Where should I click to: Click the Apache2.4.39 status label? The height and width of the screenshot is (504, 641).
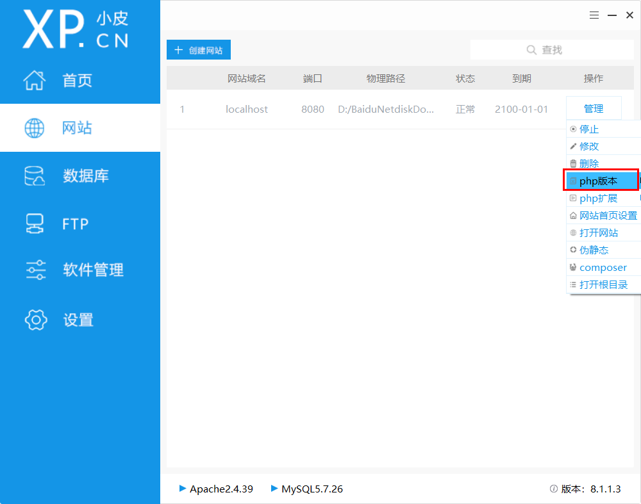pos(221,489)
